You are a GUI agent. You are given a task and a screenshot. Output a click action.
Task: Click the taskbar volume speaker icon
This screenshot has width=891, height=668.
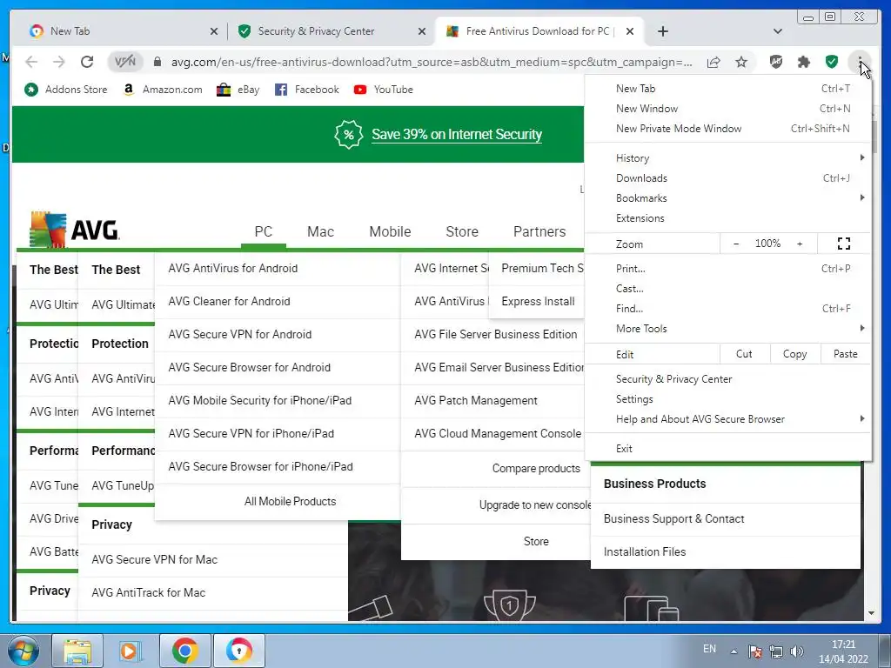[797, 651]
